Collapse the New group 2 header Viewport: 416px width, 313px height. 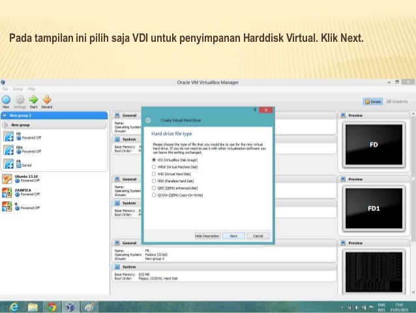tap(5, 116)
